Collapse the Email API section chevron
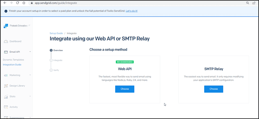Image resolution: width=259 pixels, height=119 pixels. click(30, 52)
